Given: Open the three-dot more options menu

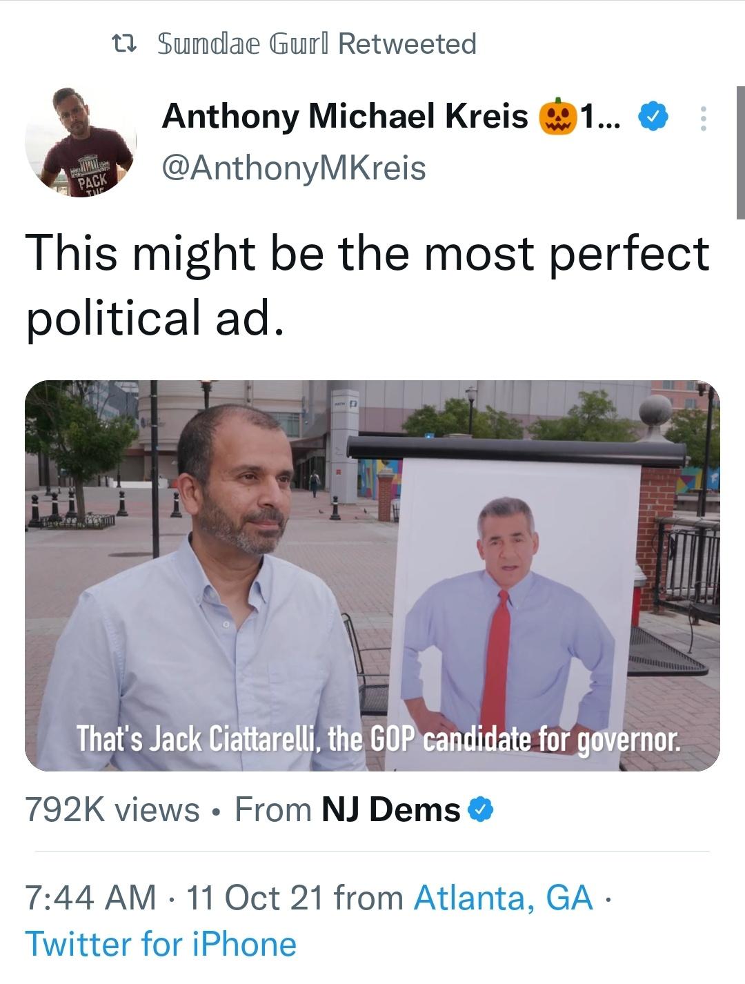Looking at the screenshot, I should (x=704, y=119).
